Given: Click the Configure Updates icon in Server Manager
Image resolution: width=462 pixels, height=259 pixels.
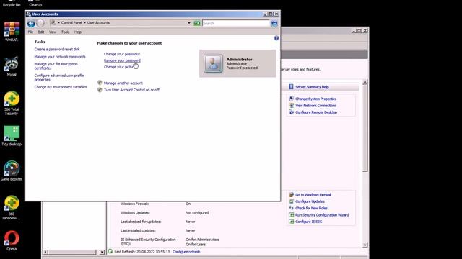Looking at the screenshot, I should (x=292, y=201).
